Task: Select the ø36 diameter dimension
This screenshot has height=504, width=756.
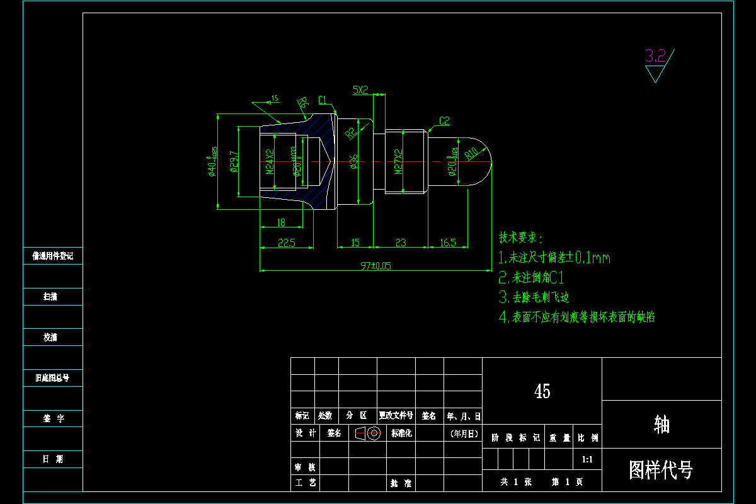Action: 354,161
